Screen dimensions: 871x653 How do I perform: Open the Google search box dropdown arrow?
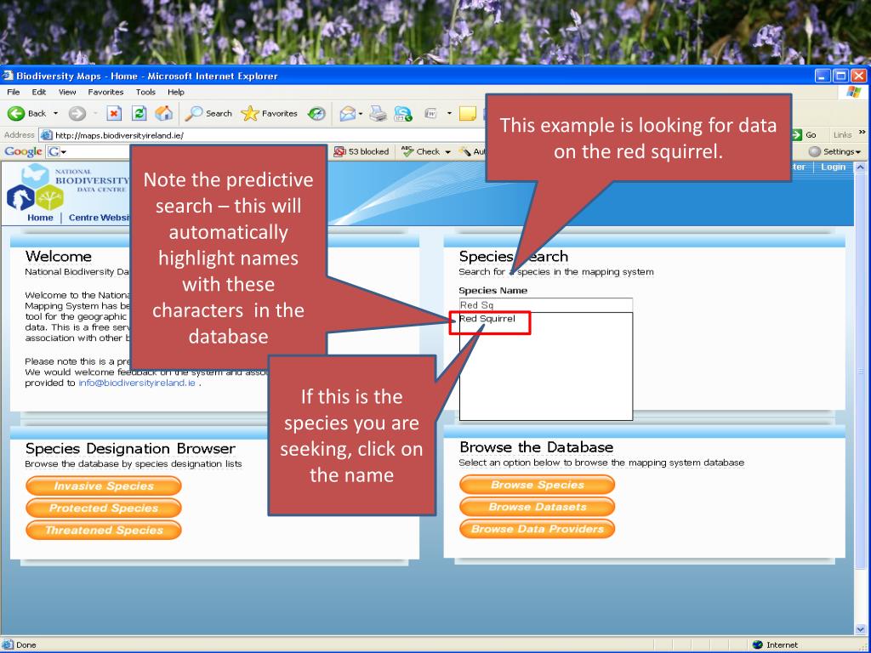(64, 151)
